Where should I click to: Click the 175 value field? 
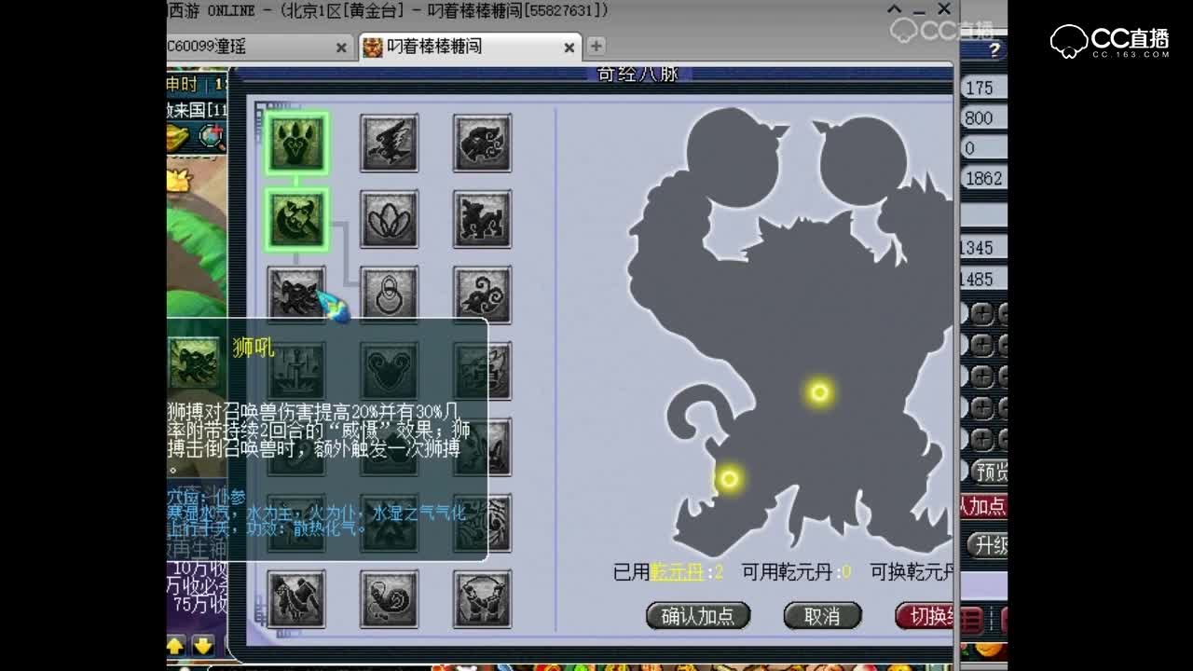pyautogui.click(x=983, y=88)
